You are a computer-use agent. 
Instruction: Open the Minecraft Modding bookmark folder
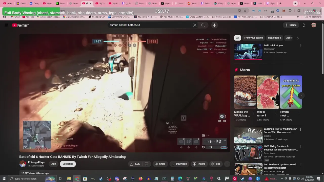(271, 17)
